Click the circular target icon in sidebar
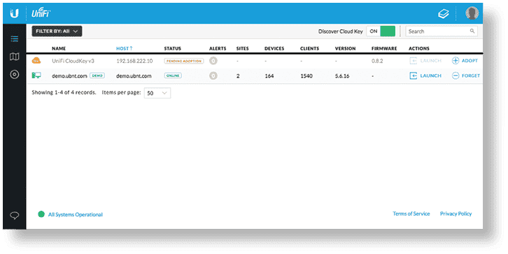The image size is (508, 254). (x=14, y=75)
